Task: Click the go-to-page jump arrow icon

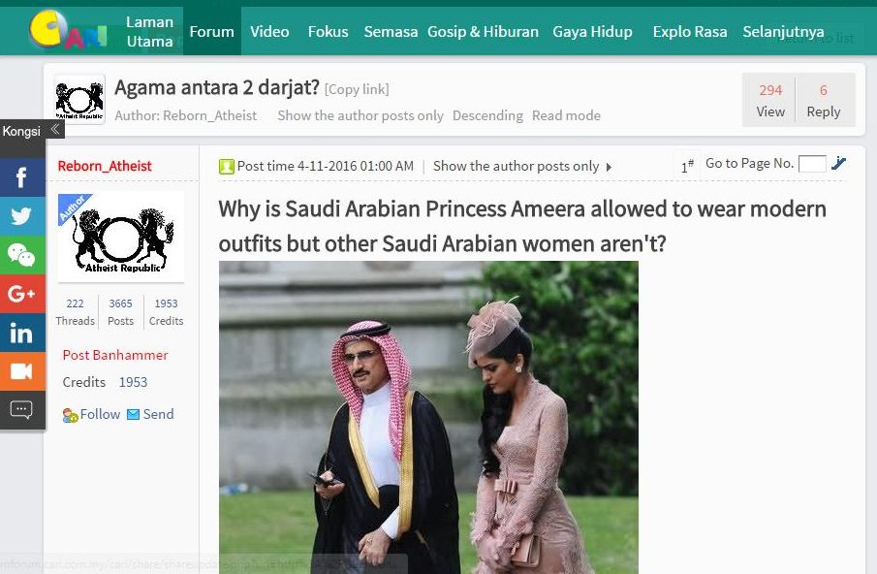Action: [x=838, y=163]
